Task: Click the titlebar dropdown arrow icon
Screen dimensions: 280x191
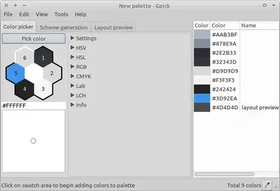Action: tap(274, 5)
